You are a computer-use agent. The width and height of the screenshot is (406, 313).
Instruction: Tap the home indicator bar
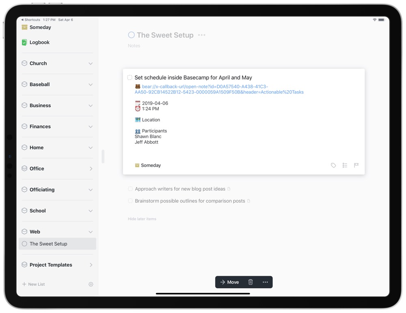tap(203, 293)
